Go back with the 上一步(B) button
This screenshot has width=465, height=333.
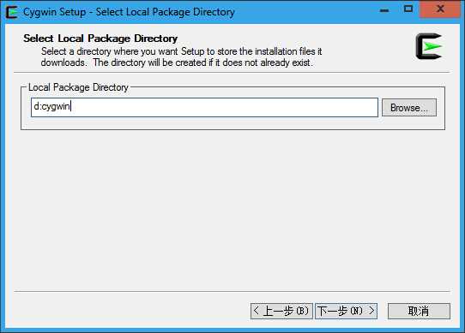(281, 311)
